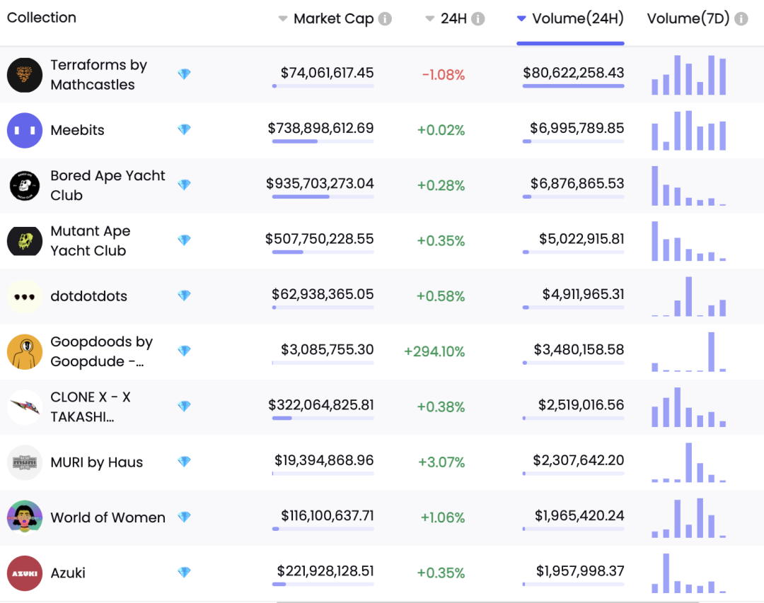Show info tooltip for Market Cap column
This screenshot has width=764, height=603.
pos(385,18)
